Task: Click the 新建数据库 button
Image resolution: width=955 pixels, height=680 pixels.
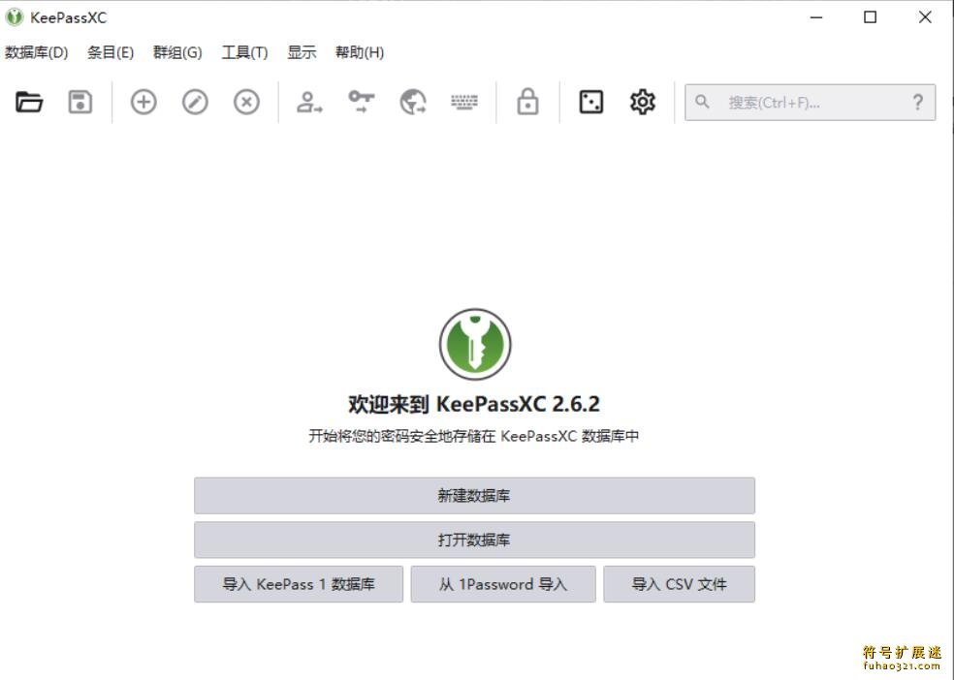Action: coord(474,496)
